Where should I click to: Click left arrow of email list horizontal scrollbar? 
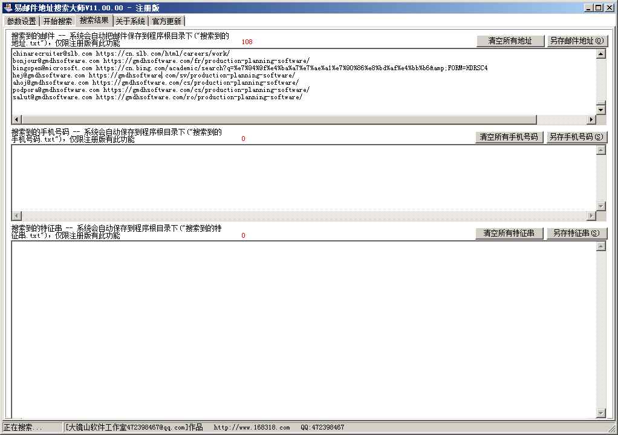[x=16, y=120]
